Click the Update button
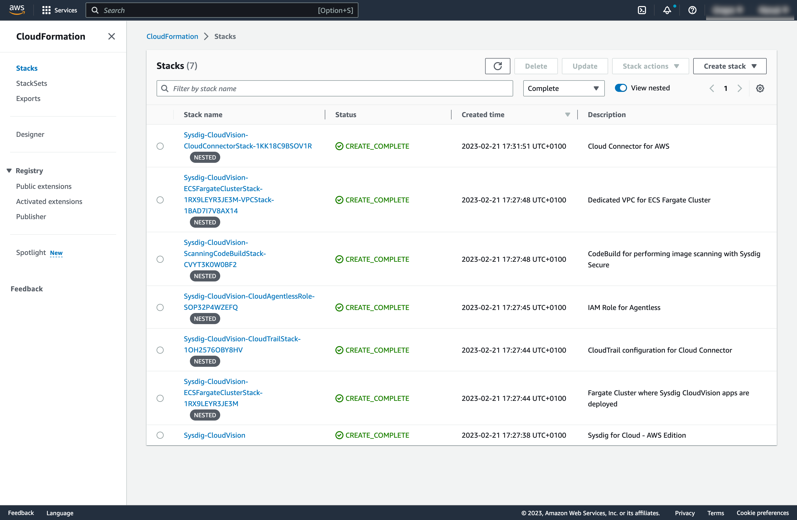Screen dimensions: 797x520 (585, 66)
